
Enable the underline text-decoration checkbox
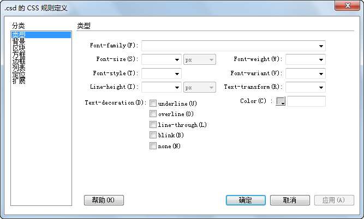(x=153, y=103)
